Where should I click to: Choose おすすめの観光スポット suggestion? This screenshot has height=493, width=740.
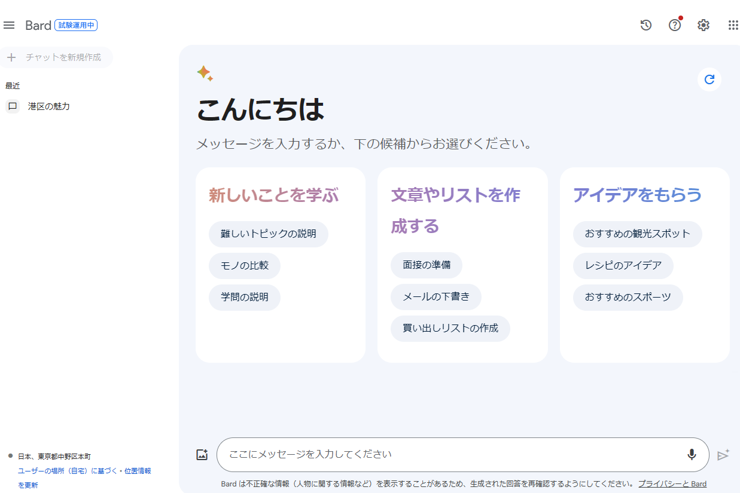click(x=637, y=234)
